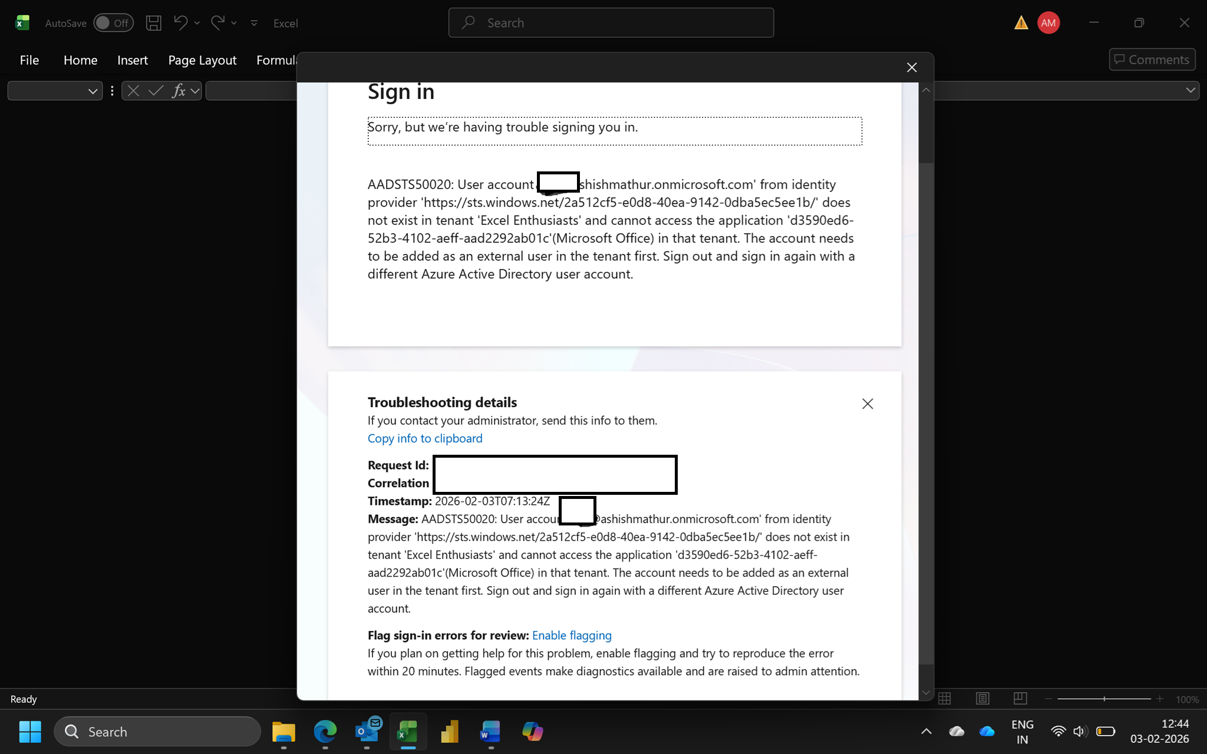Click the Sign in error message box
Screen dimensions: 1207x754
tap(615, 131)
